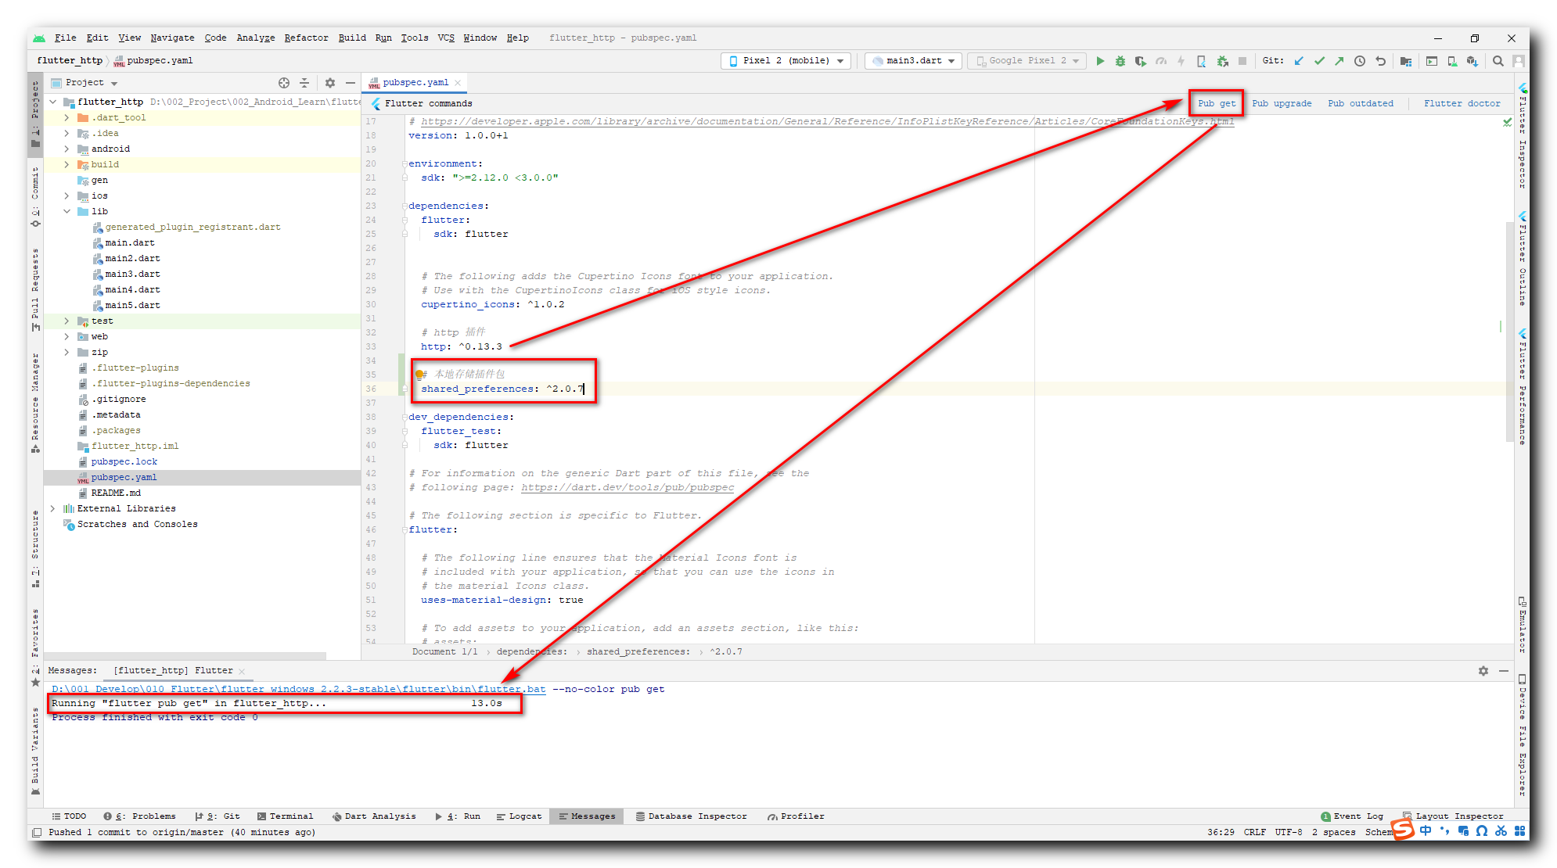Image resolution: width=1557 pixels, height=868 pixels.
Task: Open flutter.bat path link in Messages
Action: pyautogui.click(x=299, y=690)
